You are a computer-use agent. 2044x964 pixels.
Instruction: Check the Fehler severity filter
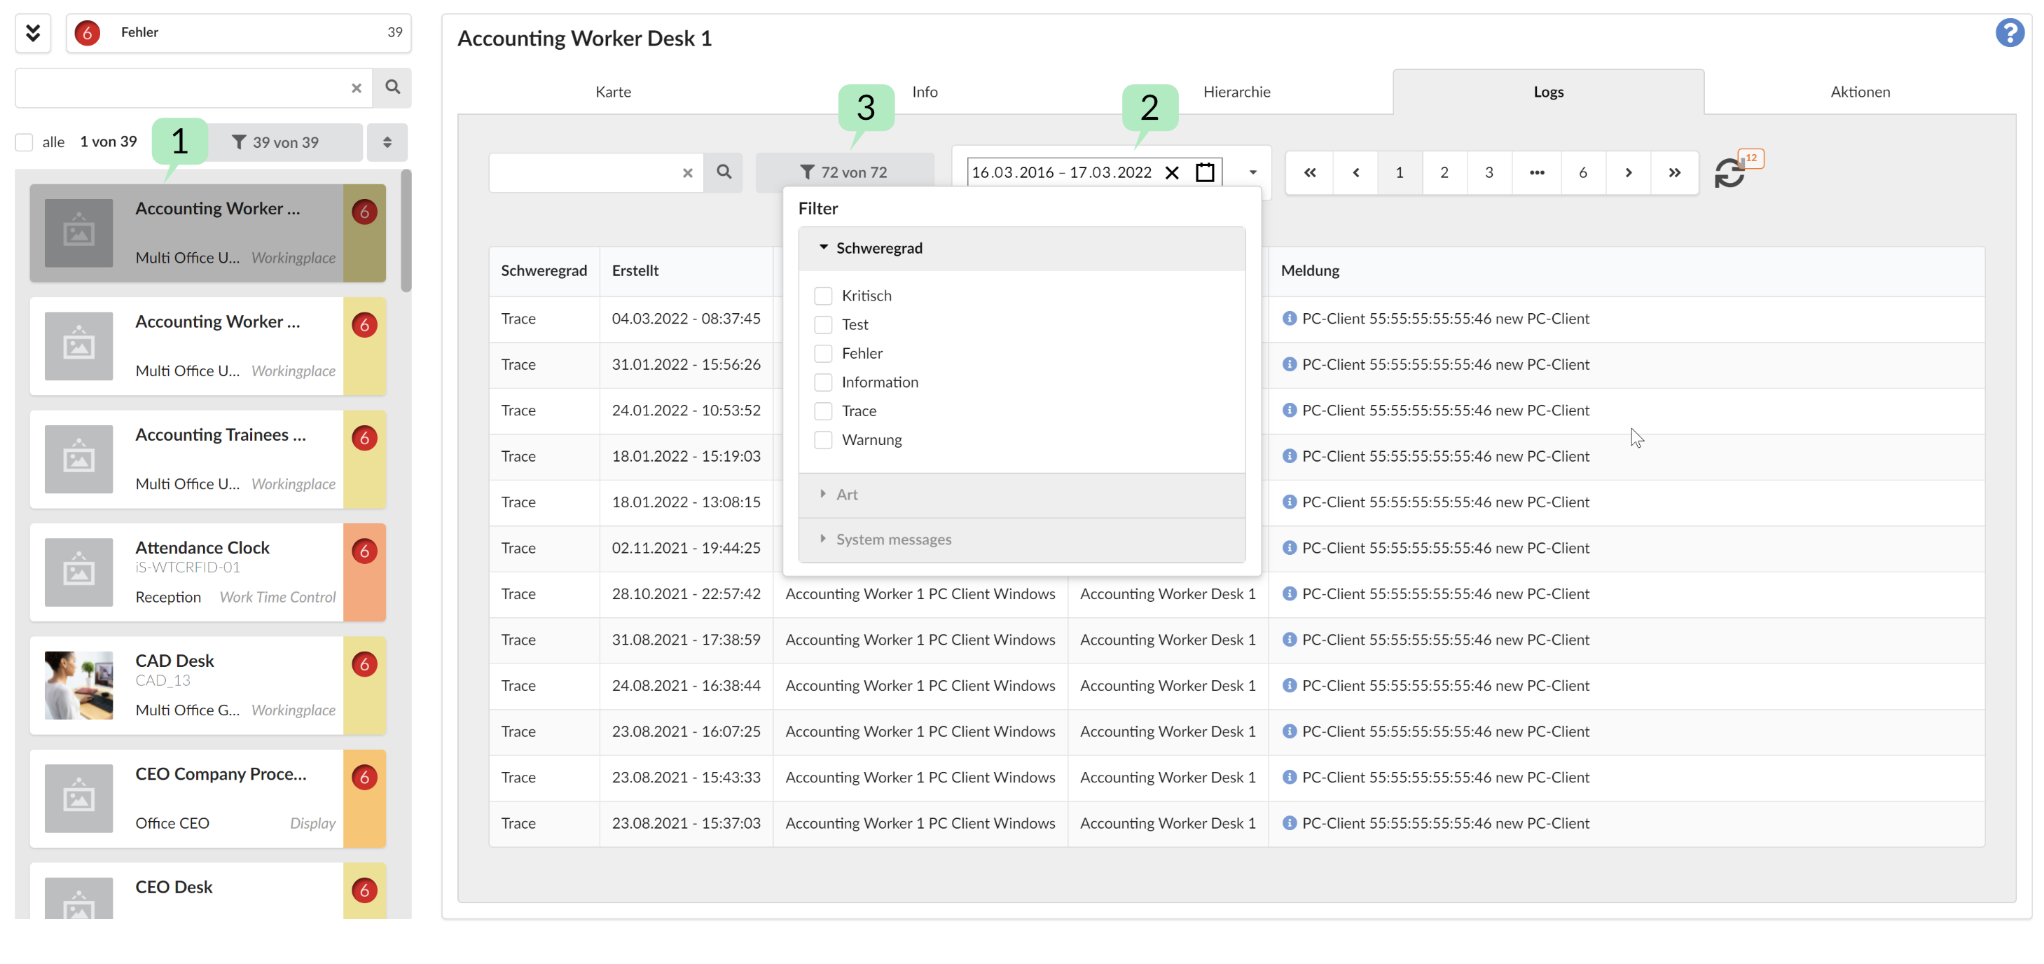coord(823,353)
